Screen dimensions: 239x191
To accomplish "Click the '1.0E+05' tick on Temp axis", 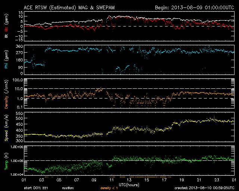I will pyautogui.click(x=17, y=161).
